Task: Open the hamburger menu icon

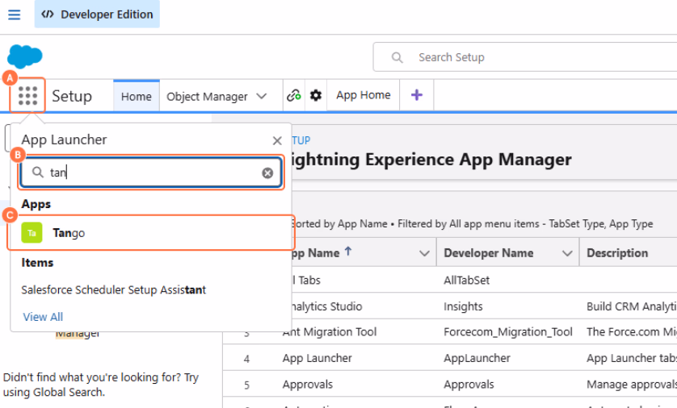Action: [x=15, y=15]
